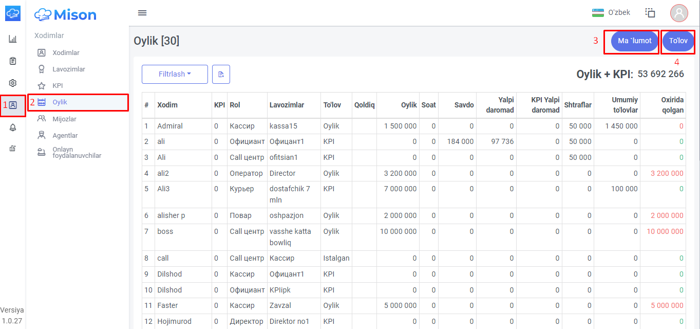Open the settings gear icon in left rail
Image resolution: width=700 pixels, height=329 pixels.
click(13, 83)
